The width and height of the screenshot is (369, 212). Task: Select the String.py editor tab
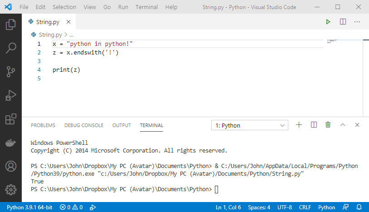point(48,22)
